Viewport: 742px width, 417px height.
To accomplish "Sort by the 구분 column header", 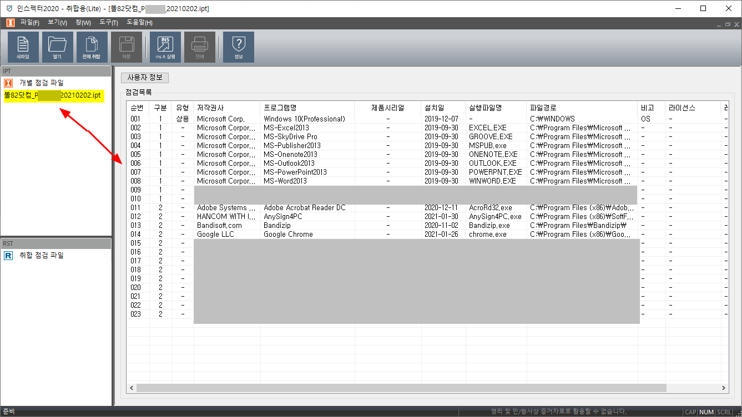I will pyautogui.click(x=160, y=108).
